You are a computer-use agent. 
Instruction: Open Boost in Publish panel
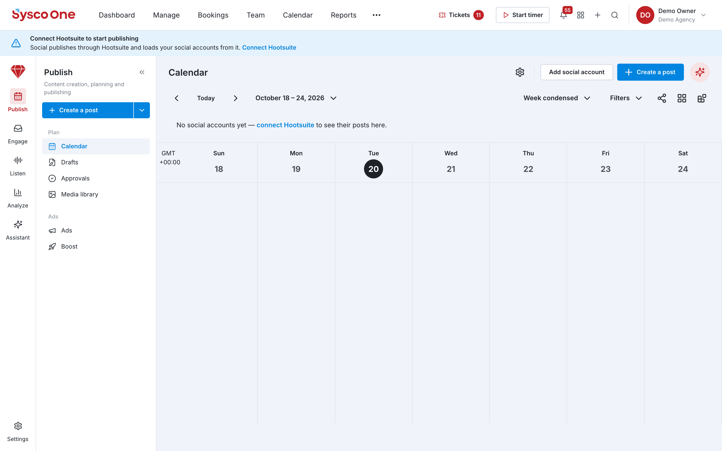(96, 247)
